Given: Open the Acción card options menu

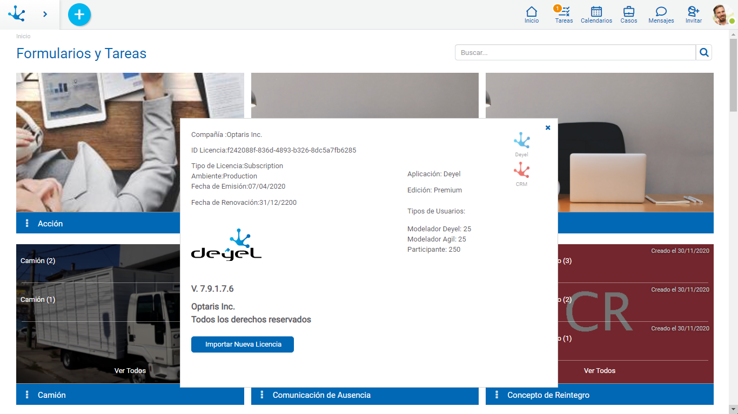Looking at the screenshot, I should point(27,223).
